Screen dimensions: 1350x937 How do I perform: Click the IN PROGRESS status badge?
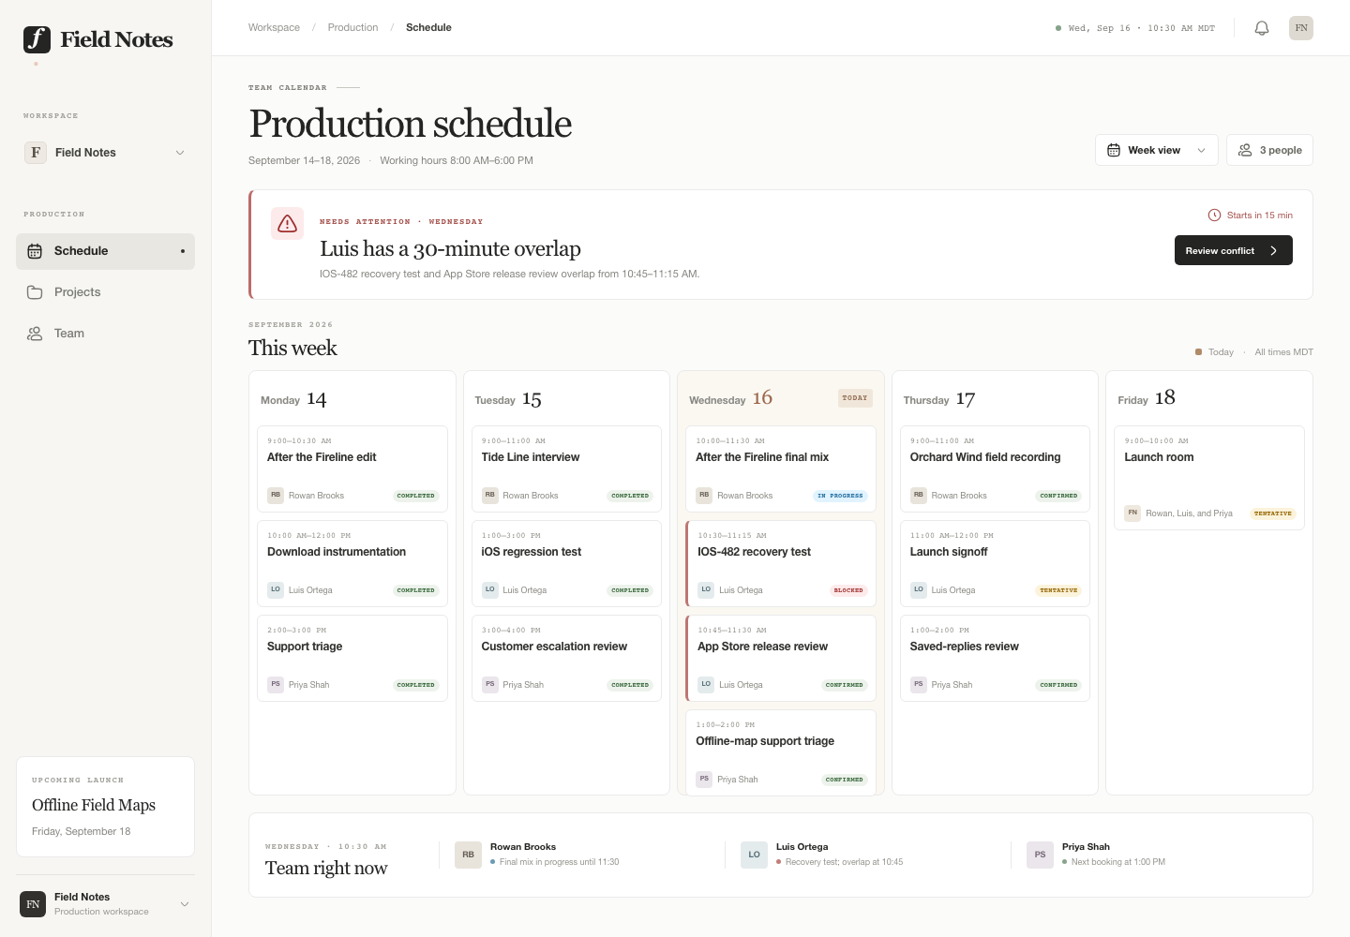point(840,496)
